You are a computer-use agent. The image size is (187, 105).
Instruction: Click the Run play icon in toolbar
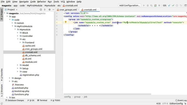(144, 6)
